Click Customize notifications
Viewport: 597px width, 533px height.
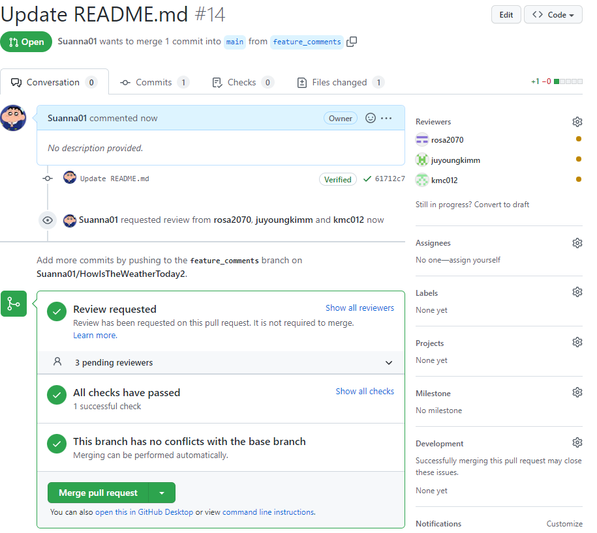pyautogui.click(x=564, y=524)
